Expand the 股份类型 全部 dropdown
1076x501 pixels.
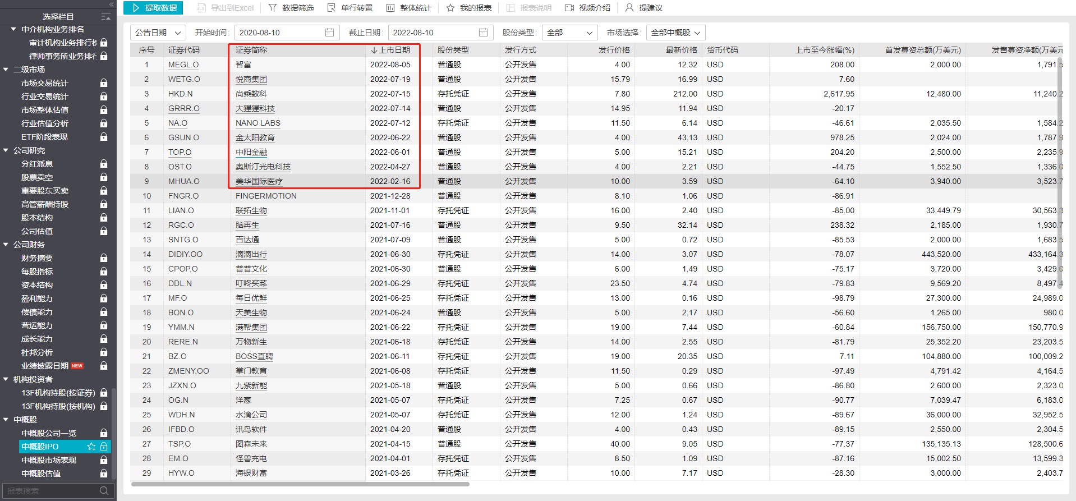(x=570, y=33)
